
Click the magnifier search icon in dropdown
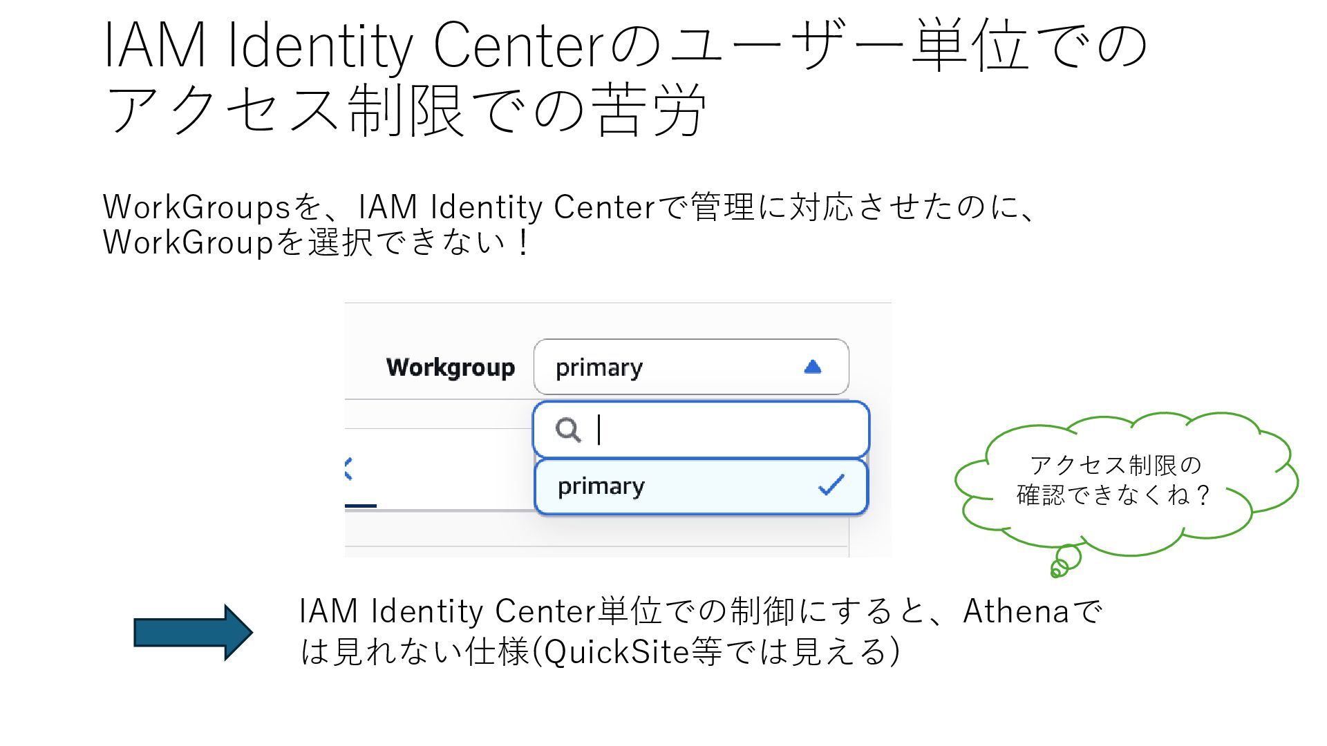pos(568,430)
